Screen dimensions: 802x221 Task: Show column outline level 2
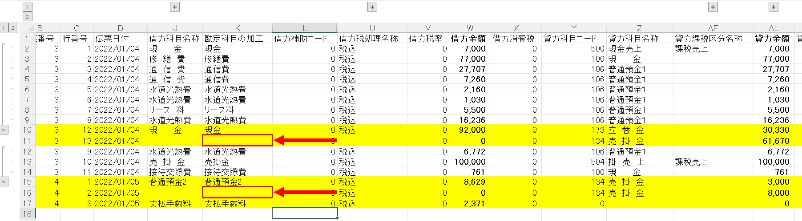tap(27, 17)
